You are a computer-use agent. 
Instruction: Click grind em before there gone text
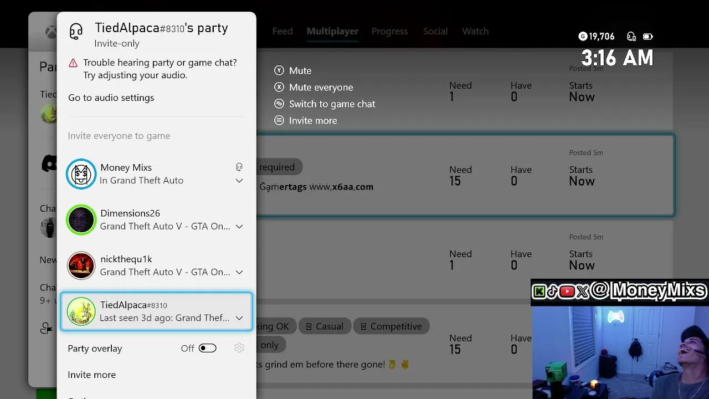(325, 365)
